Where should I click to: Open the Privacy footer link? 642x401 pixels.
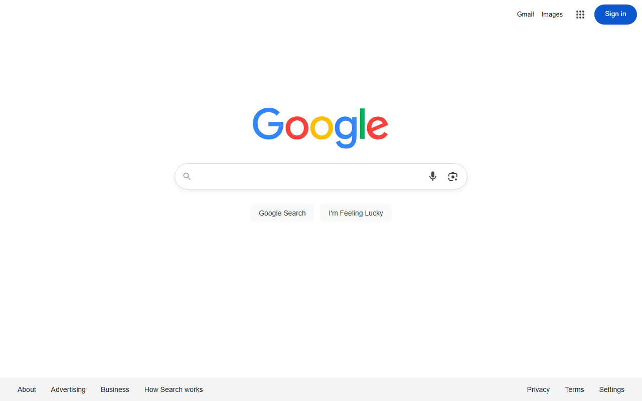[x=538, y=389]
